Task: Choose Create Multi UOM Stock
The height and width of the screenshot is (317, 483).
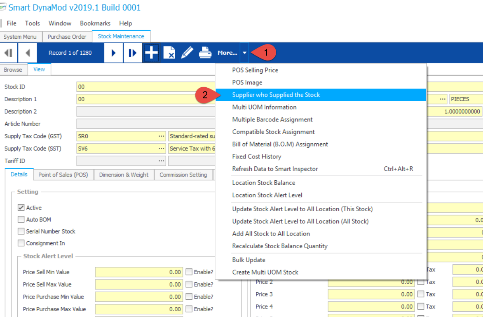Action: click(x=321, y=272)
